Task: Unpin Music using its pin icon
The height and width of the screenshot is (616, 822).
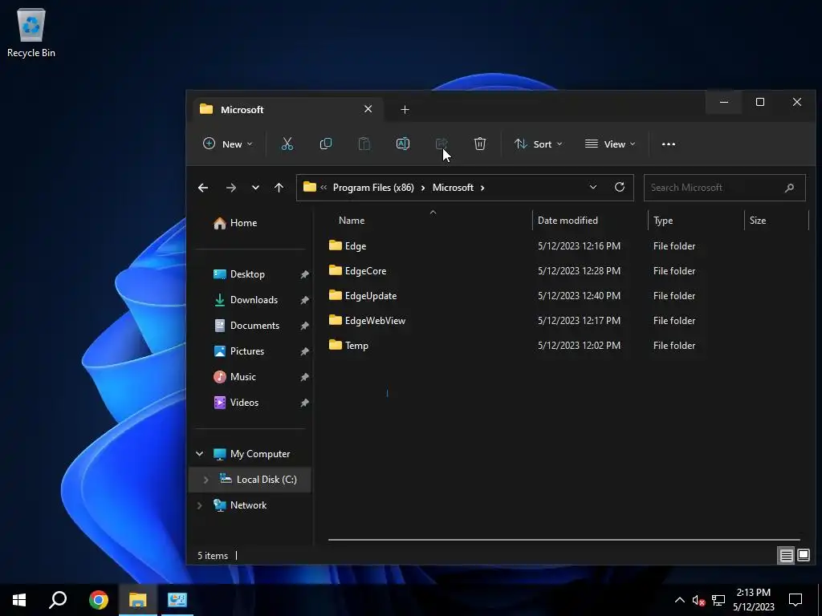Action: 304,377
